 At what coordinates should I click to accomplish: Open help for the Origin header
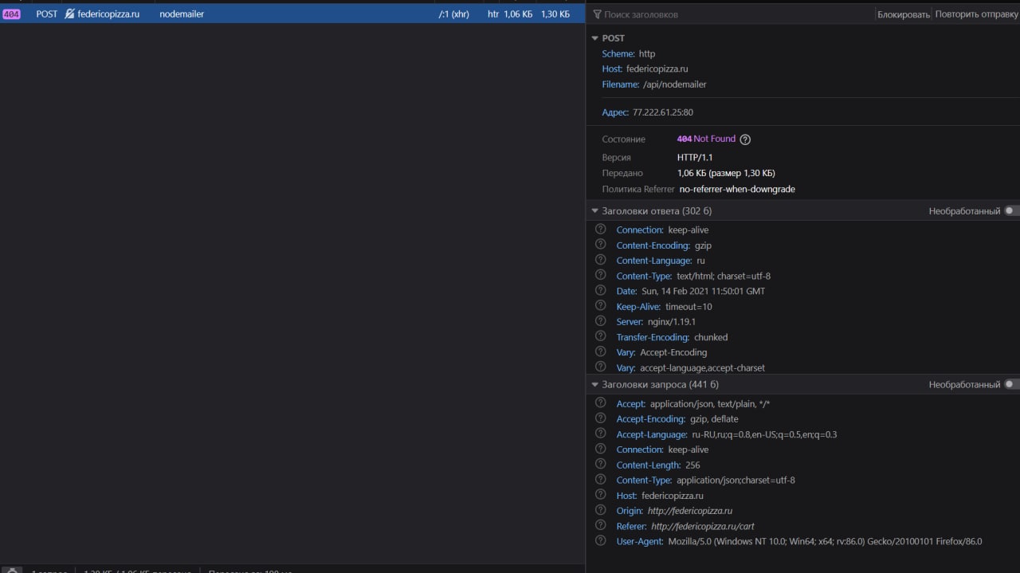pos(601,510)
